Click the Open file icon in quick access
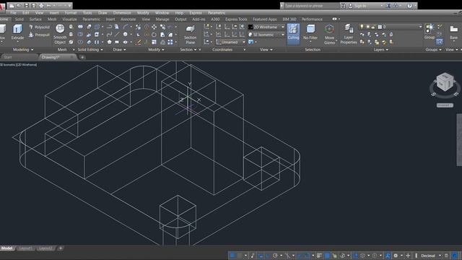 [x=19, y=6]
